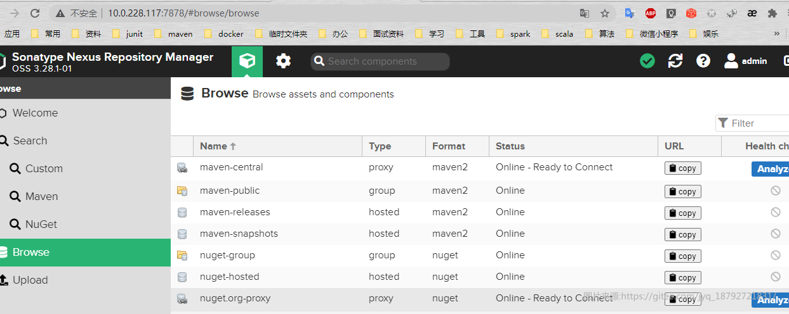This screenshot has width=789, height=314.
Task: Click the green system status check icon
Action: tap(647, 61)
